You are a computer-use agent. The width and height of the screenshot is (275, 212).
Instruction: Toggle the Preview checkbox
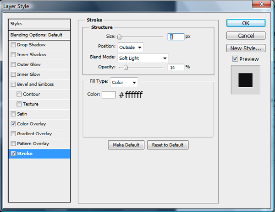(235, 59)
